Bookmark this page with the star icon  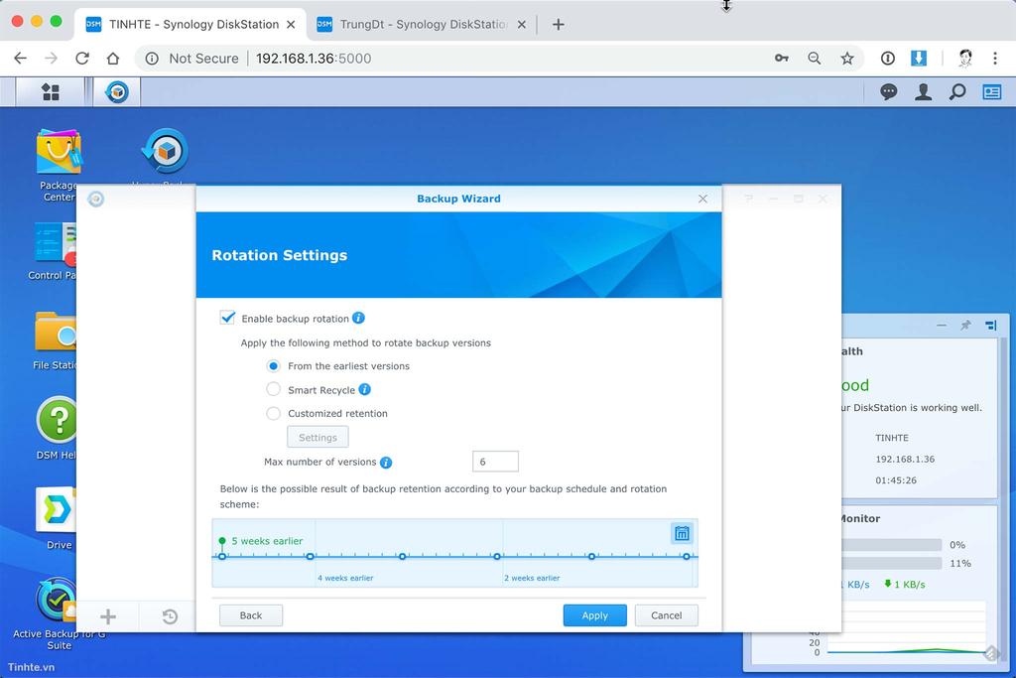pos(847,59)
